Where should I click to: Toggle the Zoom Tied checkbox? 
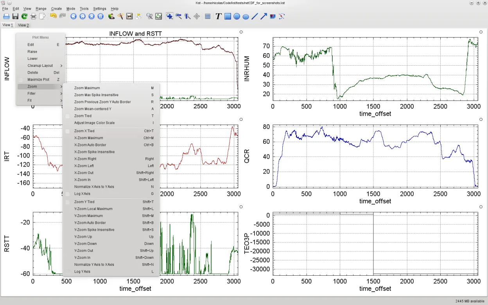[x=67, y=116]
